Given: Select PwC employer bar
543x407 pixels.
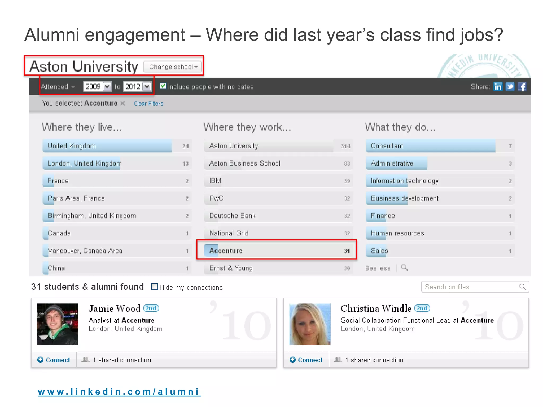Looking at the screenshot, I should coord(278,198).
